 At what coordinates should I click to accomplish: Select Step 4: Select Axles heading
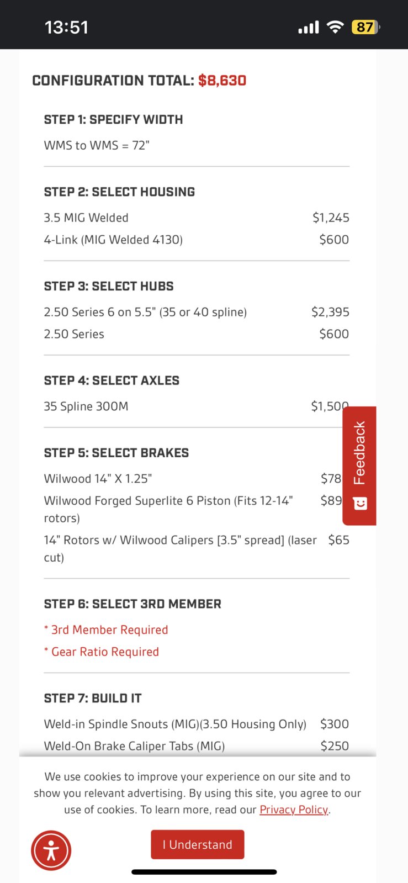(112, 380)
